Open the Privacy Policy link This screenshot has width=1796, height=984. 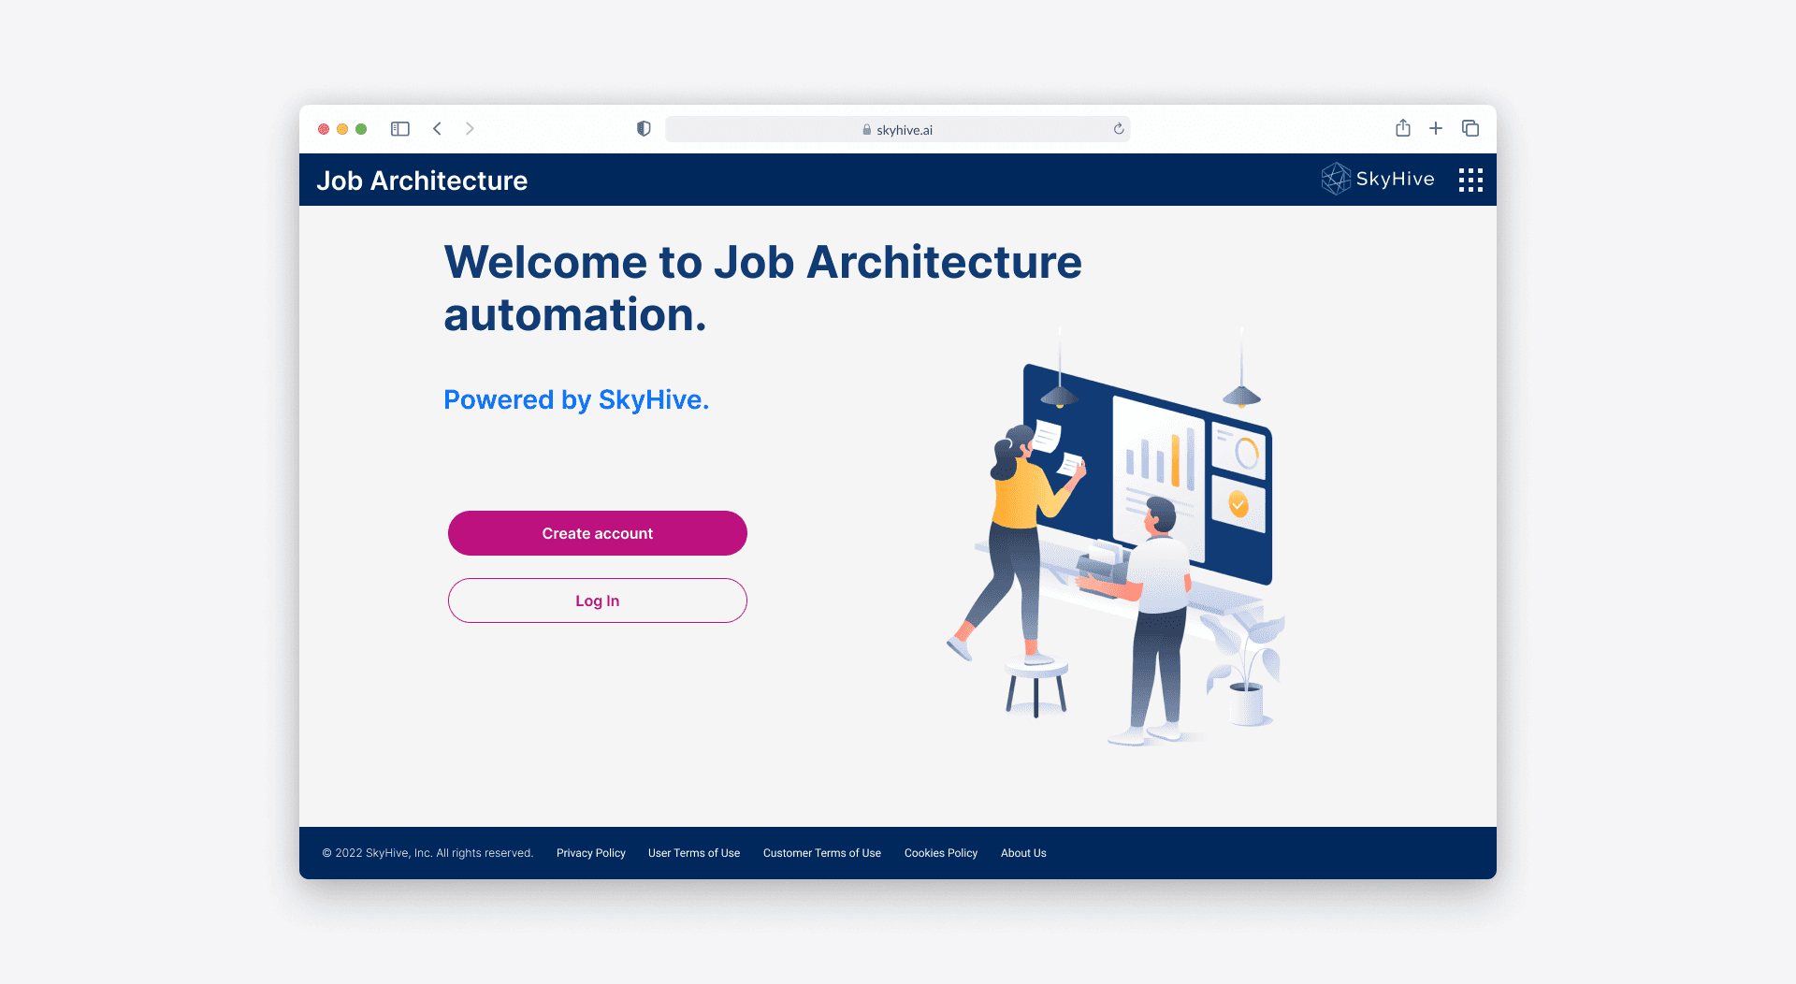pos(591,853)
